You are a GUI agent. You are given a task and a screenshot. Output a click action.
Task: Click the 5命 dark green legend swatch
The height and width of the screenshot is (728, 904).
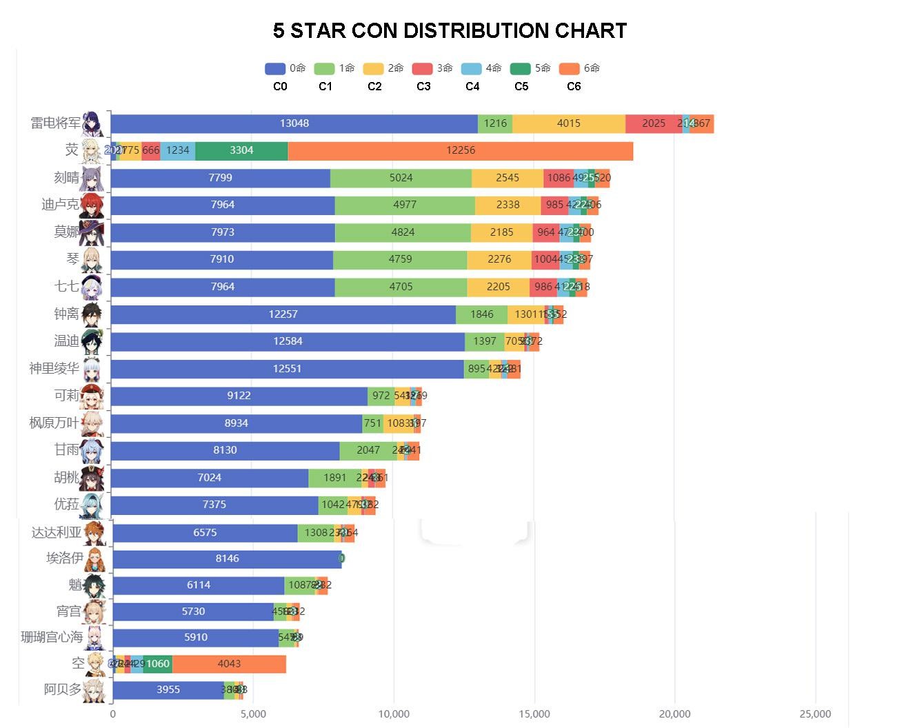520,68
